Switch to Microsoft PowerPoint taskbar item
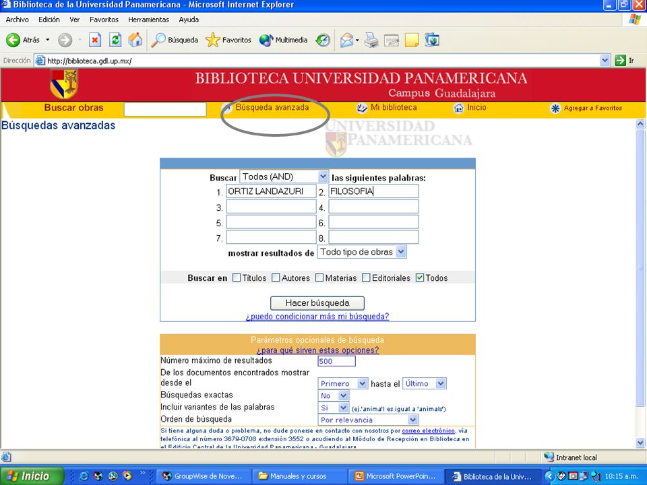Image resolution: width=647 pixels, height=485 pixels. (396, 476)
